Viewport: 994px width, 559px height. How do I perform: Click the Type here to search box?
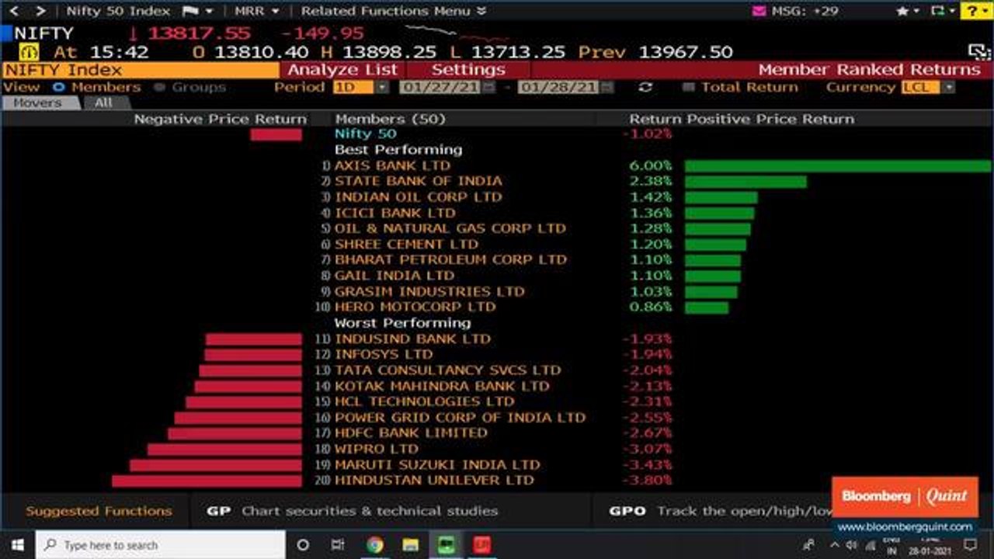(161, 545)
